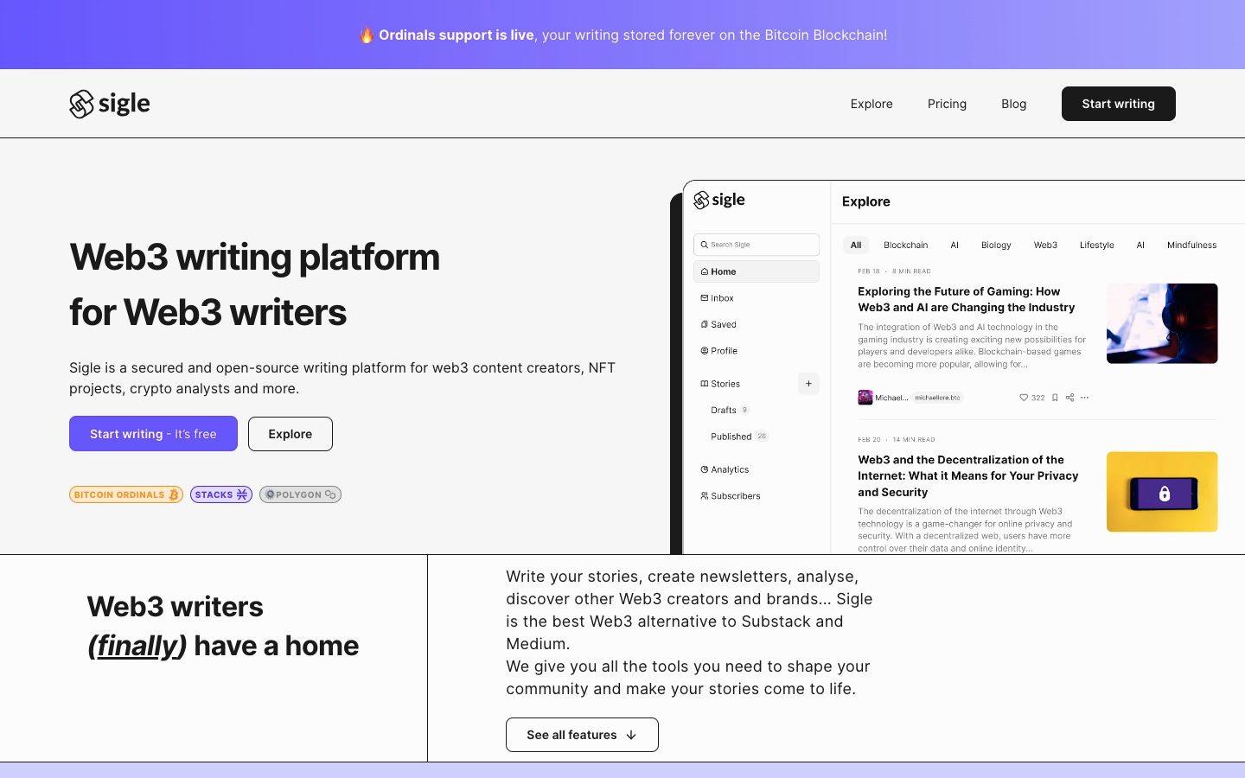Open the Exploring the Future of Gaming article title
1245x778 pixels.
click(x=967, y=300)
